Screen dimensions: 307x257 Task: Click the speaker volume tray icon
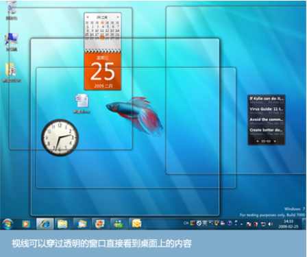pyautogui.click(x=271, y=224)
